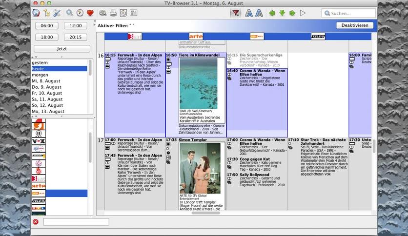Screen dimensions: 408x236
Task: Click the Tele 5 channel column header
Action: coord(318,37)
